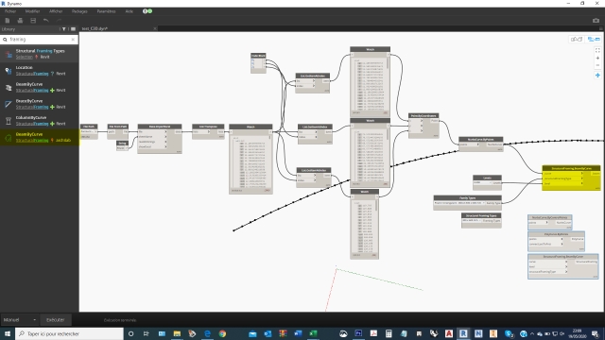The width and height of the screenshot is (605, 340).
Task: Select the Data.ImportExcel node header
Action: [x=160, y=127]
